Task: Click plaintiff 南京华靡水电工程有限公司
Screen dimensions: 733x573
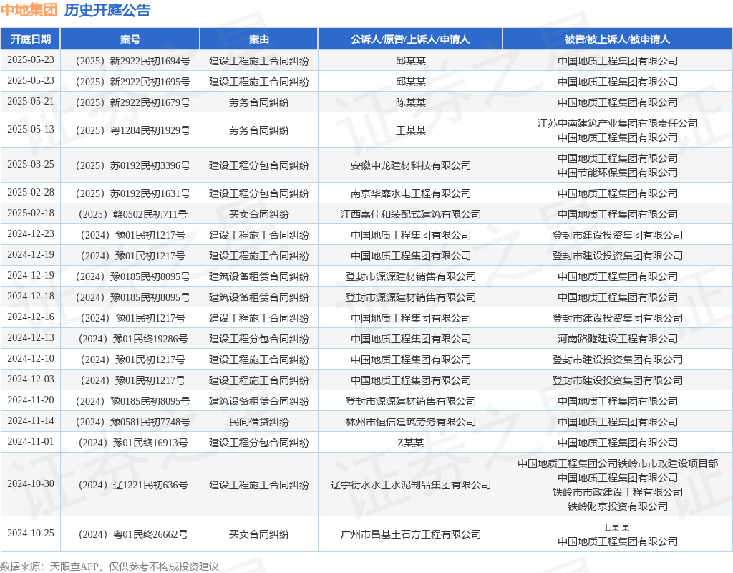Action: click(410, 193)
